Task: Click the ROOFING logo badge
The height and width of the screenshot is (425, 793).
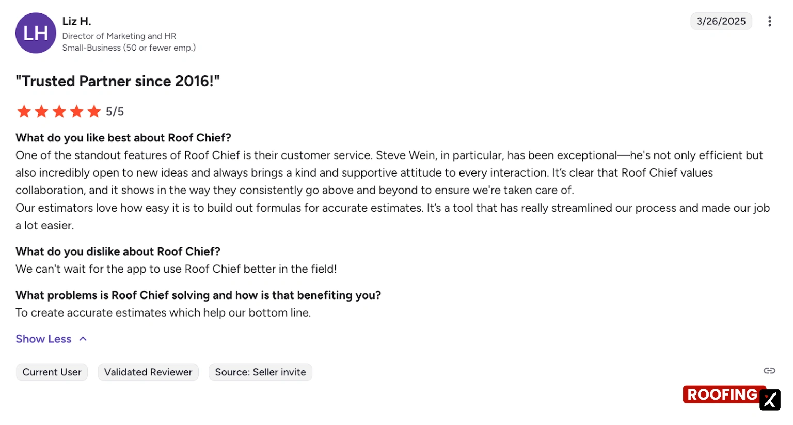Action: pos(721,394)
